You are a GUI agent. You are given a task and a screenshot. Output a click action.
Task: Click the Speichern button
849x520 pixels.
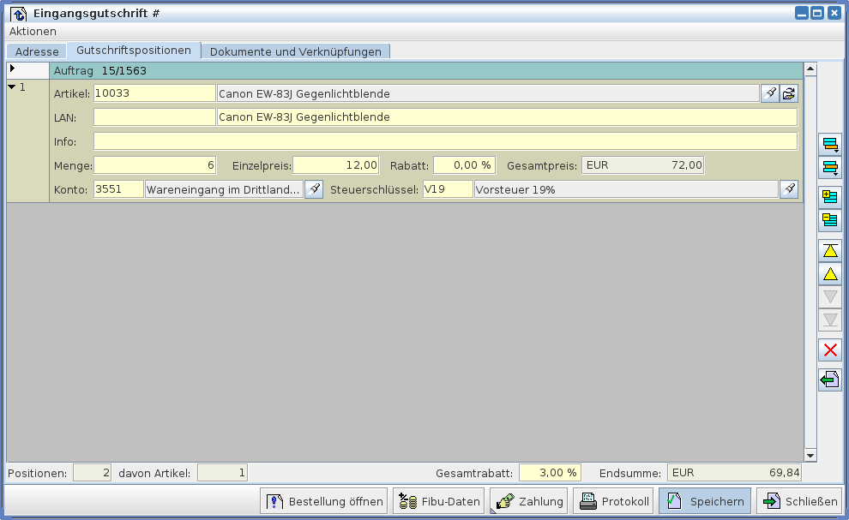pos(704,501)
